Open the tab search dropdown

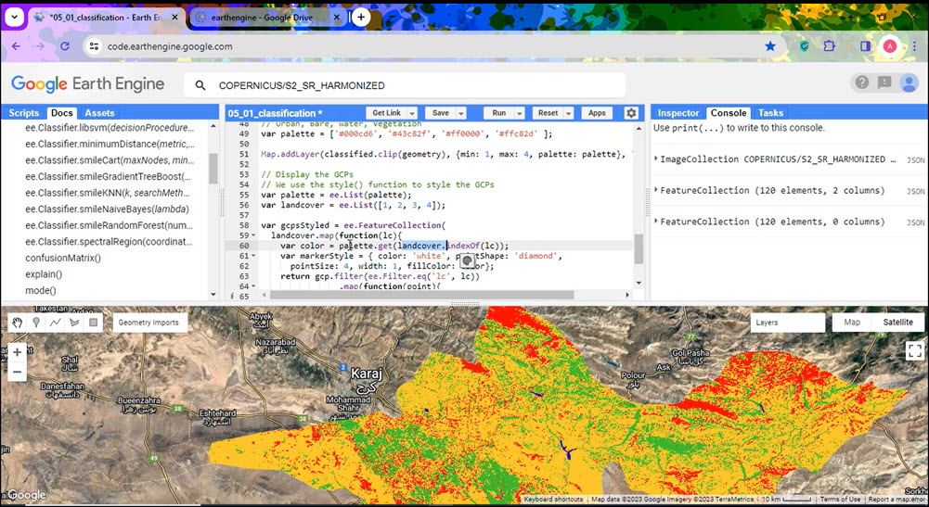[x=14, y=18]
